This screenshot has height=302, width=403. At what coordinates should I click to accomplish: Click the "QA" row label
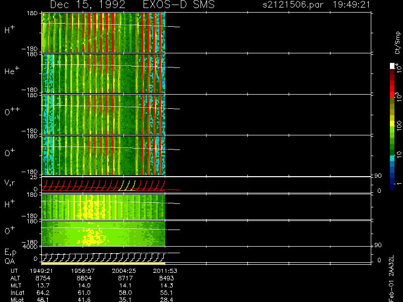click(x=10, y=261)
